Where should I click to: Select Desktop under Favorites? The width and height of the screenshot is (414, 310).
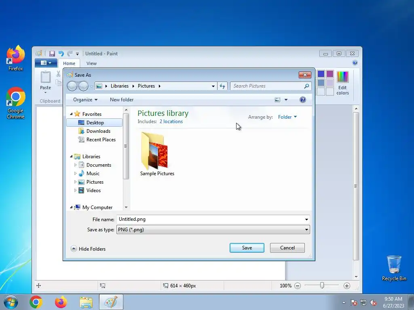(x=94, y=123)
